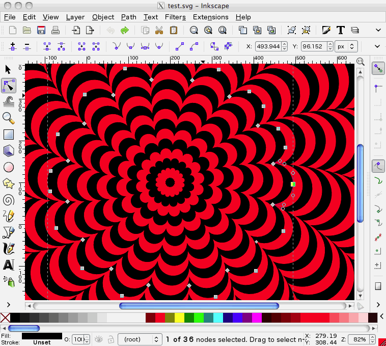This screenshot has height=346, width=386.
Task: Toggle current layer lock icon
Action: (x=111, y=339)
